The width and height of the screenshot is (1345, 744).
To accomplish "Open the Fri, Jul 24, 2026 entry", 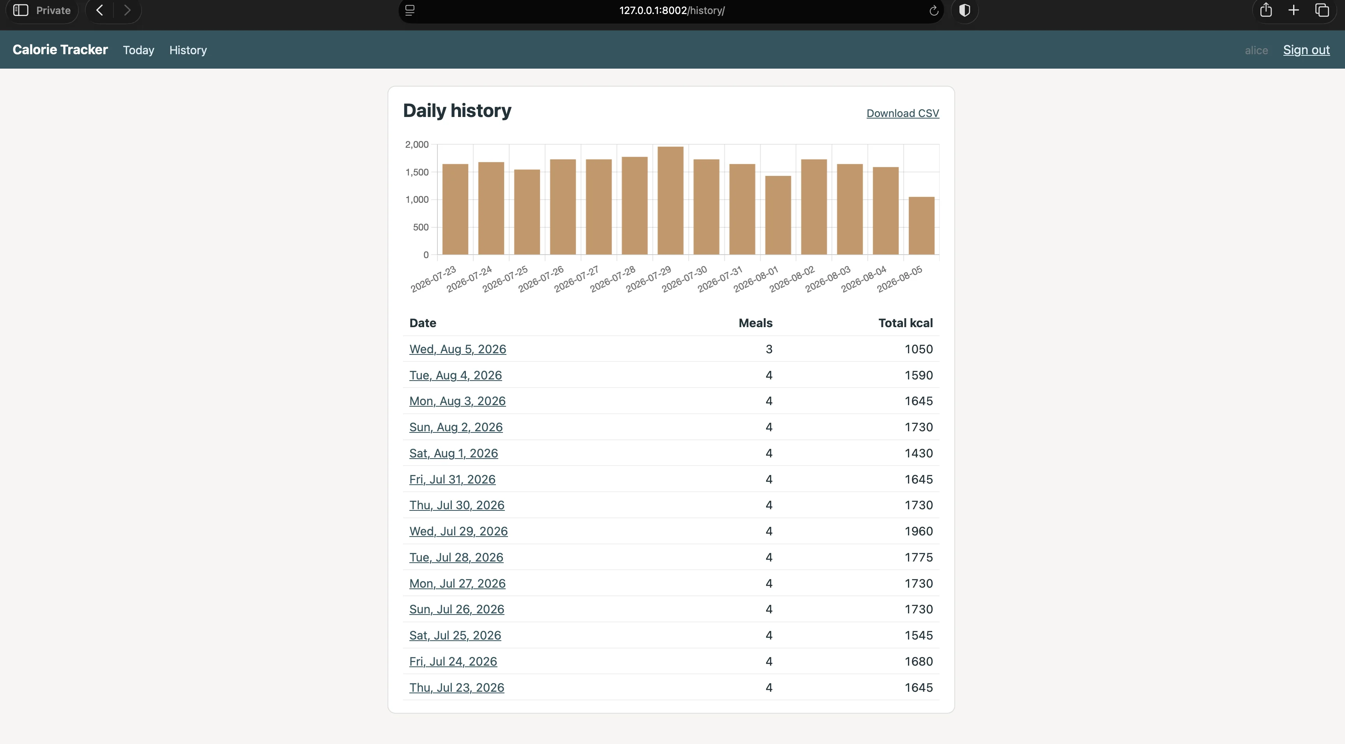I will [x=453, y=661].
